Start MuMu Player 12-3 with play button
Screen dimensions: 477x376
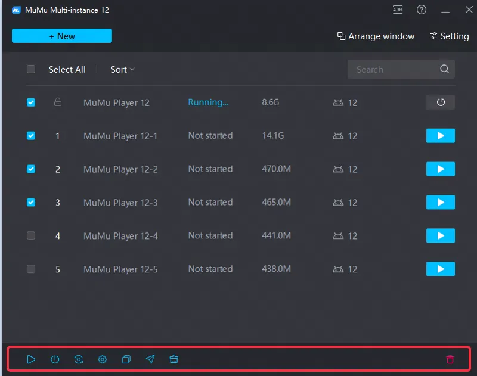(x=441, y=202)
